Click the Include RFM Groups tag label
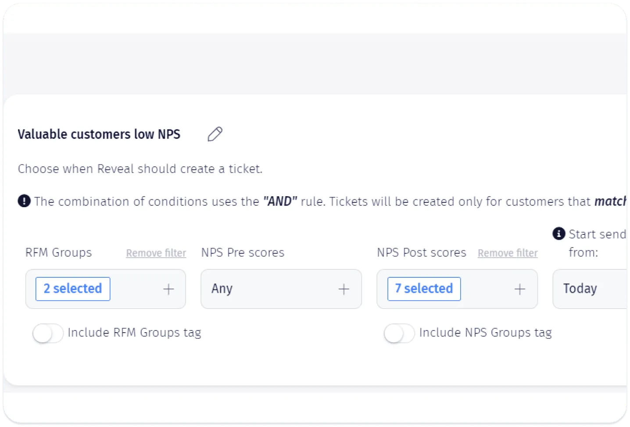 point(134,333)
